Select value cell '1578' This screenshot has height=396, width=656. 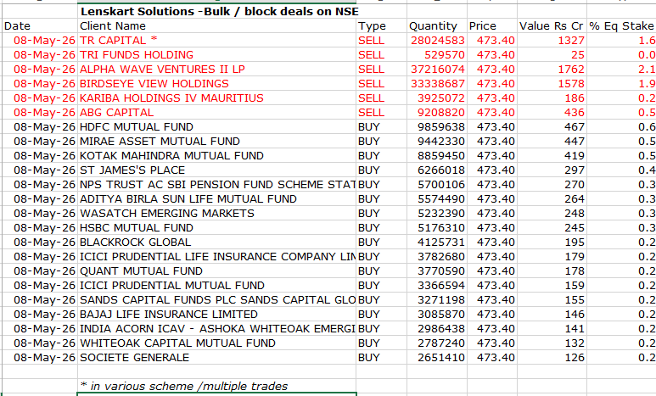pyautogui.click(x=552, y=84)
